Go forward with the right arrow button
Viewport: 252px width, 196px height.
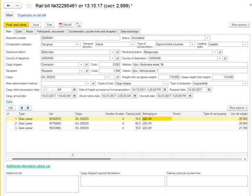coord(17,6)
